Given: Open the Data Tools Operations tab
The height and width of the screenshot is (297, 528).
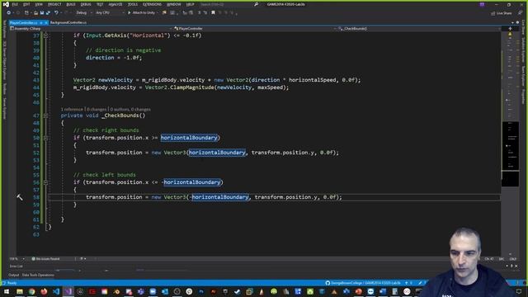Looking at the screenshot, I should (38, 275).
